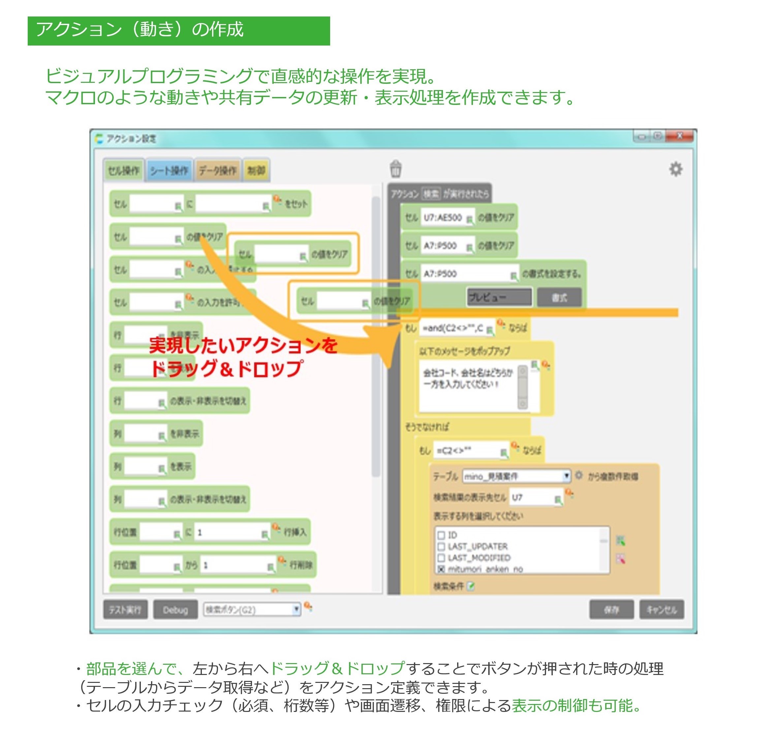779x735 pixels.
Task: Click first cell picker in をセット palette block
Action: pyautogui.click(x=178, y=206)
